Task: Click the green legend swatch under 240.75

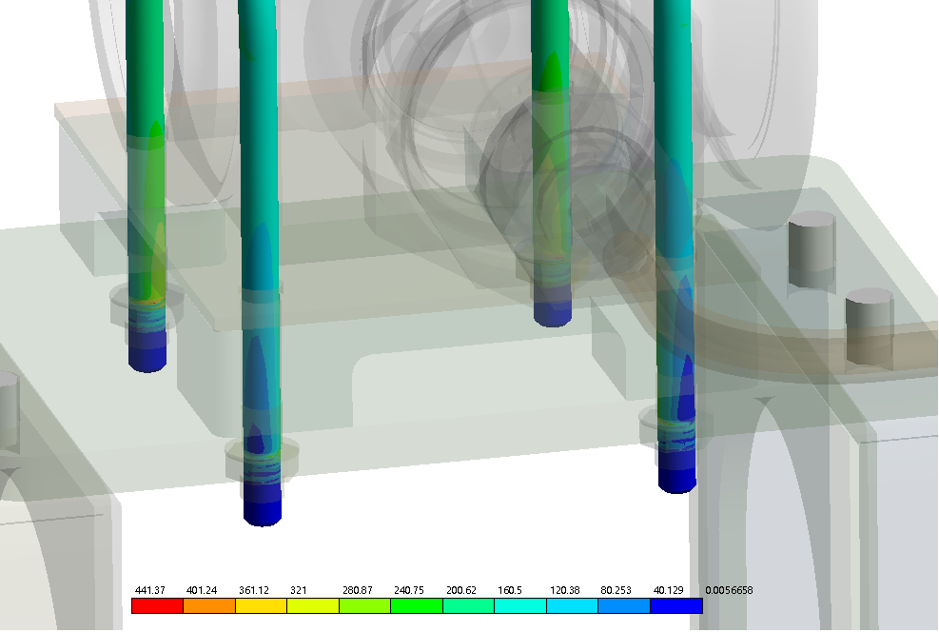Action: coord(417,605)
